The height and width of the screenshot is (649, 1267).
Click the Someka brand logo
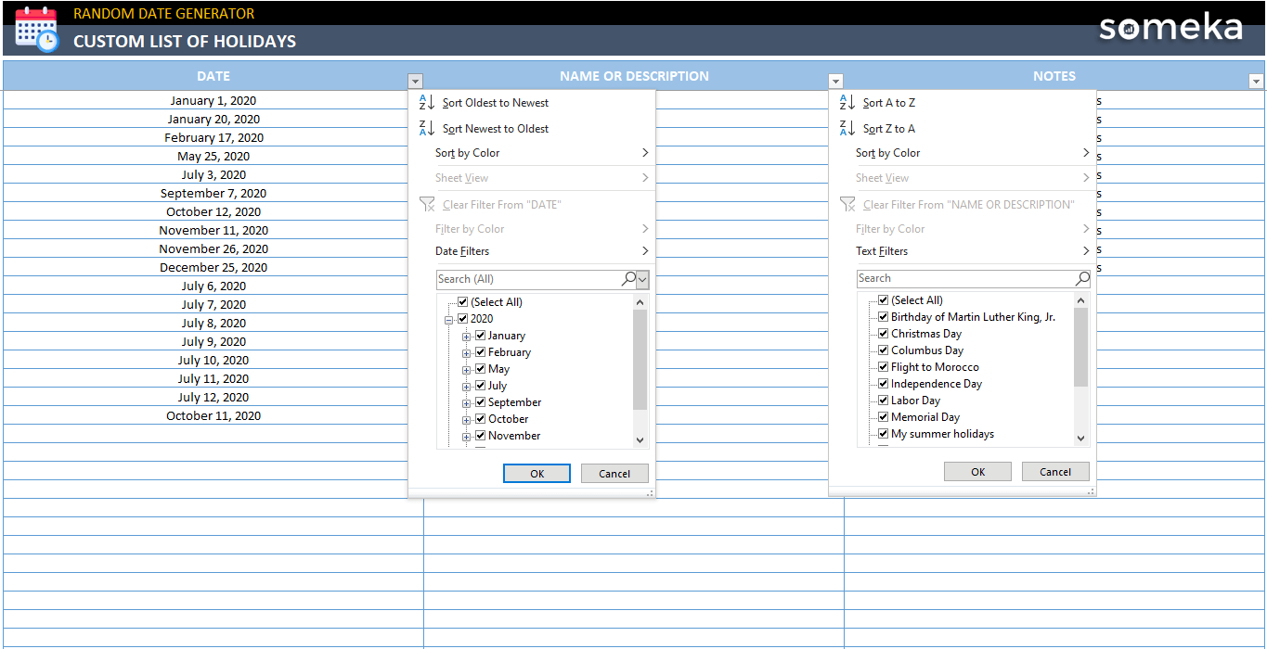click(1170, 28)
